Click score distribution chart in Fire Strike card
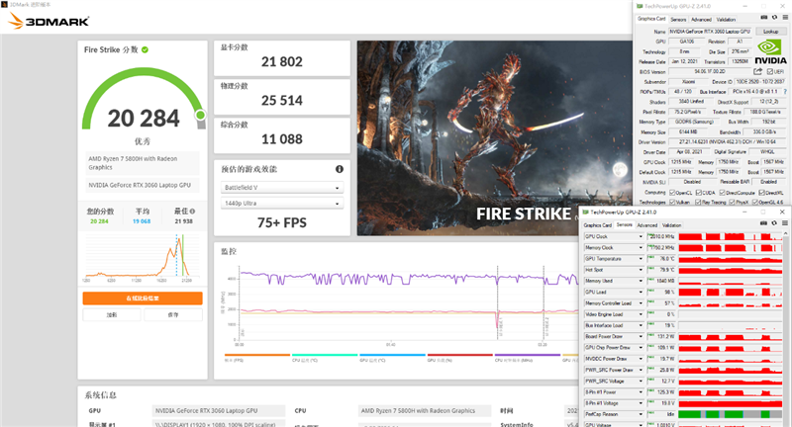Viewport: 792px width, 427px height. 143,257
